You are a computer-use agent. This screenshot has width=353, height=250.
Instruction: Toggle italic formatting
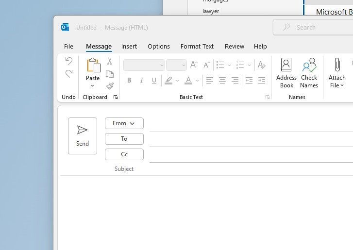[x=142, y=80]
